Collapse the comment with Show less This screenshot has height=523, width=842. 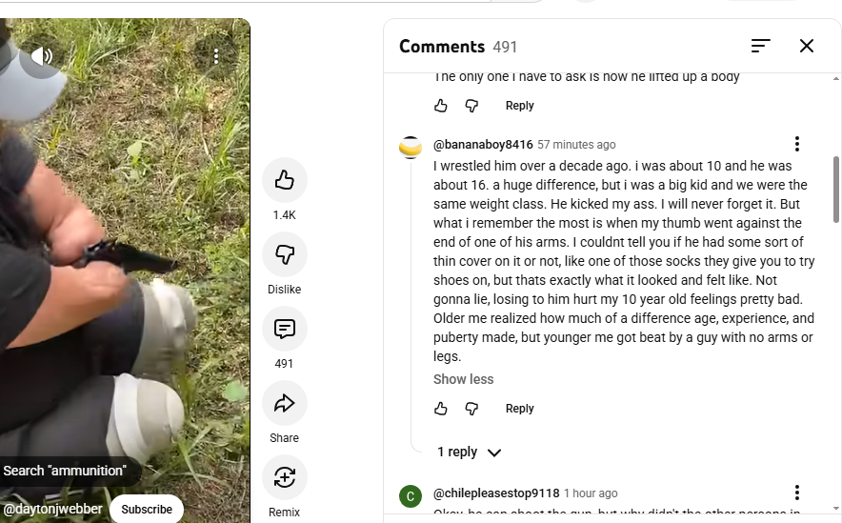(464, 379)
